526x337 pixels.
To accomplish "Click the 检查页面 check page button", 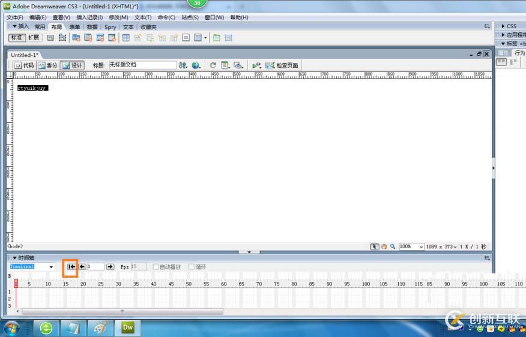I will [x=282, y=65].
